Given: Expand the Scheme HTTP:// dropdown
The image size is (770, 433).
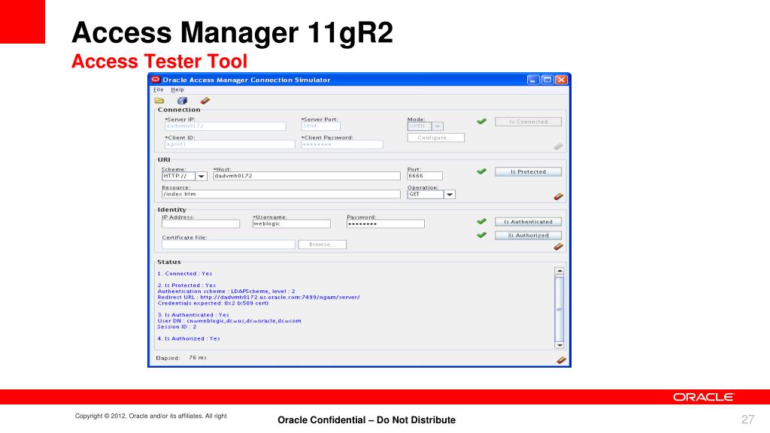Looking at the screenshot, I should (202, 176).
